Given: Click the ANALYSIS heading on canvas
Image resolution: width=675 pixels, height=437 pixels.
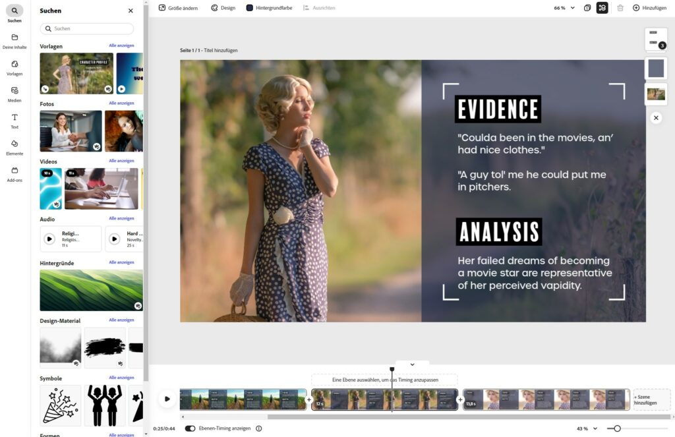Looking at the screenshot, I should click(499, 231).
